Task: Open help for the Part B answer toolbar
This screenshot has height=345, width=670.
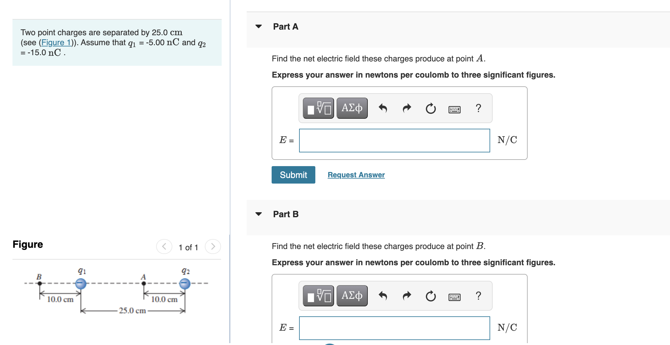Action: [478, 295]
